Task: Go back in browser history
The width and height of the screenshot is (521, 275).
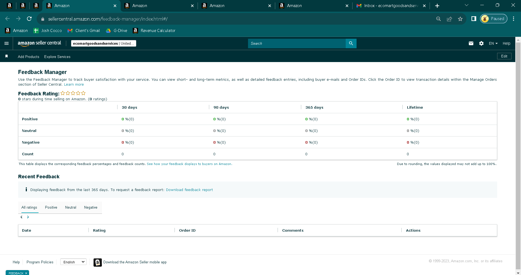Action: 8,19
